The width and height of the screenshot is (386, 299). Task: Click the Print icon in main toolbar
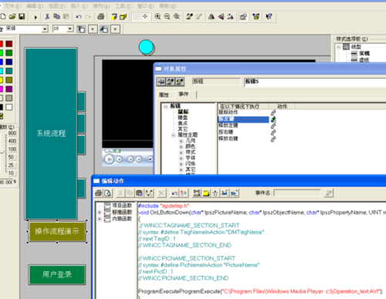(x=100, y=17)
